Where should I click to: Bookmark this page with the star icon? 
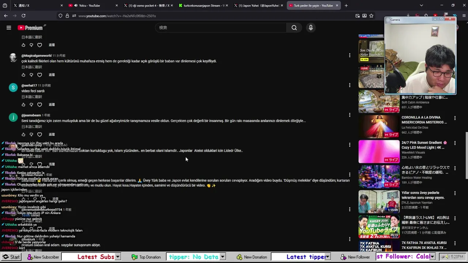tap(371, 16)
